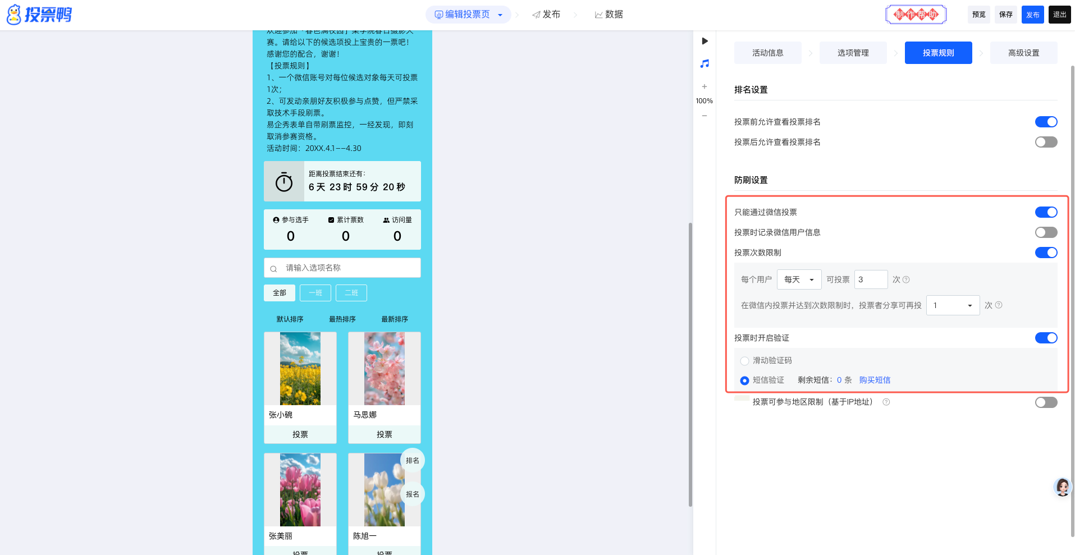Zoom out with the minus icon
This screenshot has height=555, width=1075.
[x=705, y=116]
